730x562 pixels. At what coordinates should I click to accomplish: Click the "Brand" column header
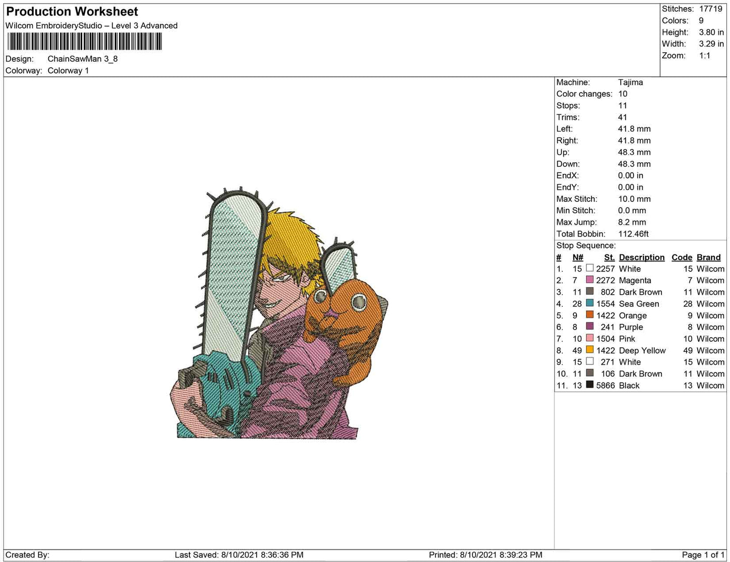709,257
